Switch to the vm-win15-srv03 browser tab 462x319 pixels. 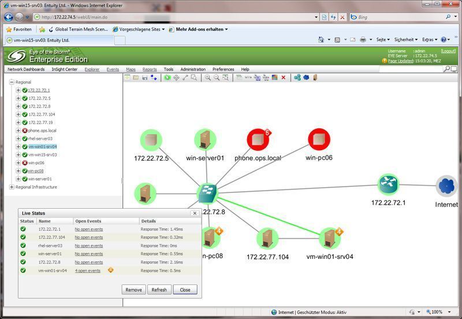coord(59,40)
